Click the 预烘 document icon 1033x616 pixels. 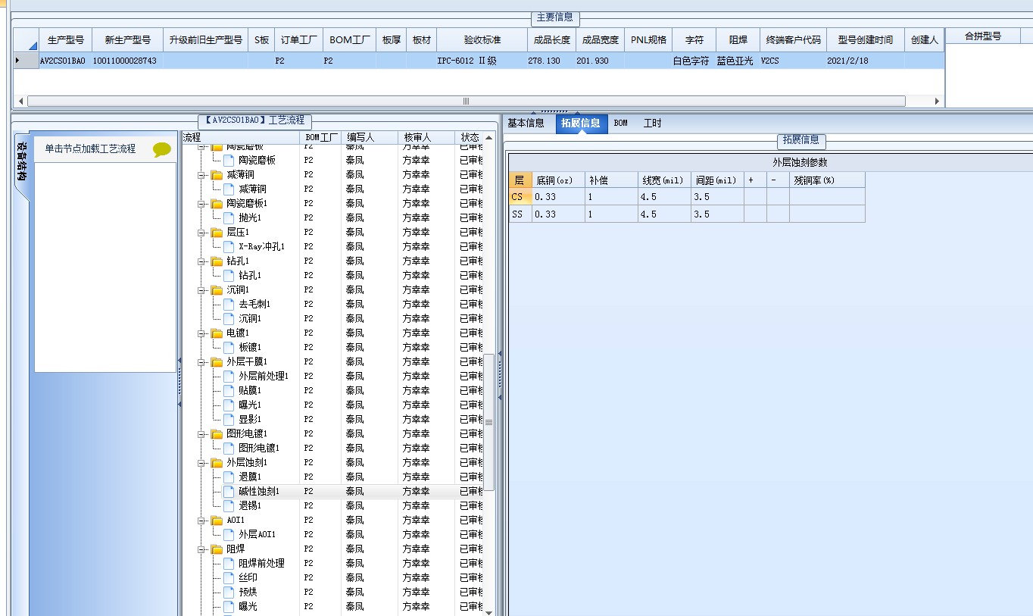click(229, 593)
